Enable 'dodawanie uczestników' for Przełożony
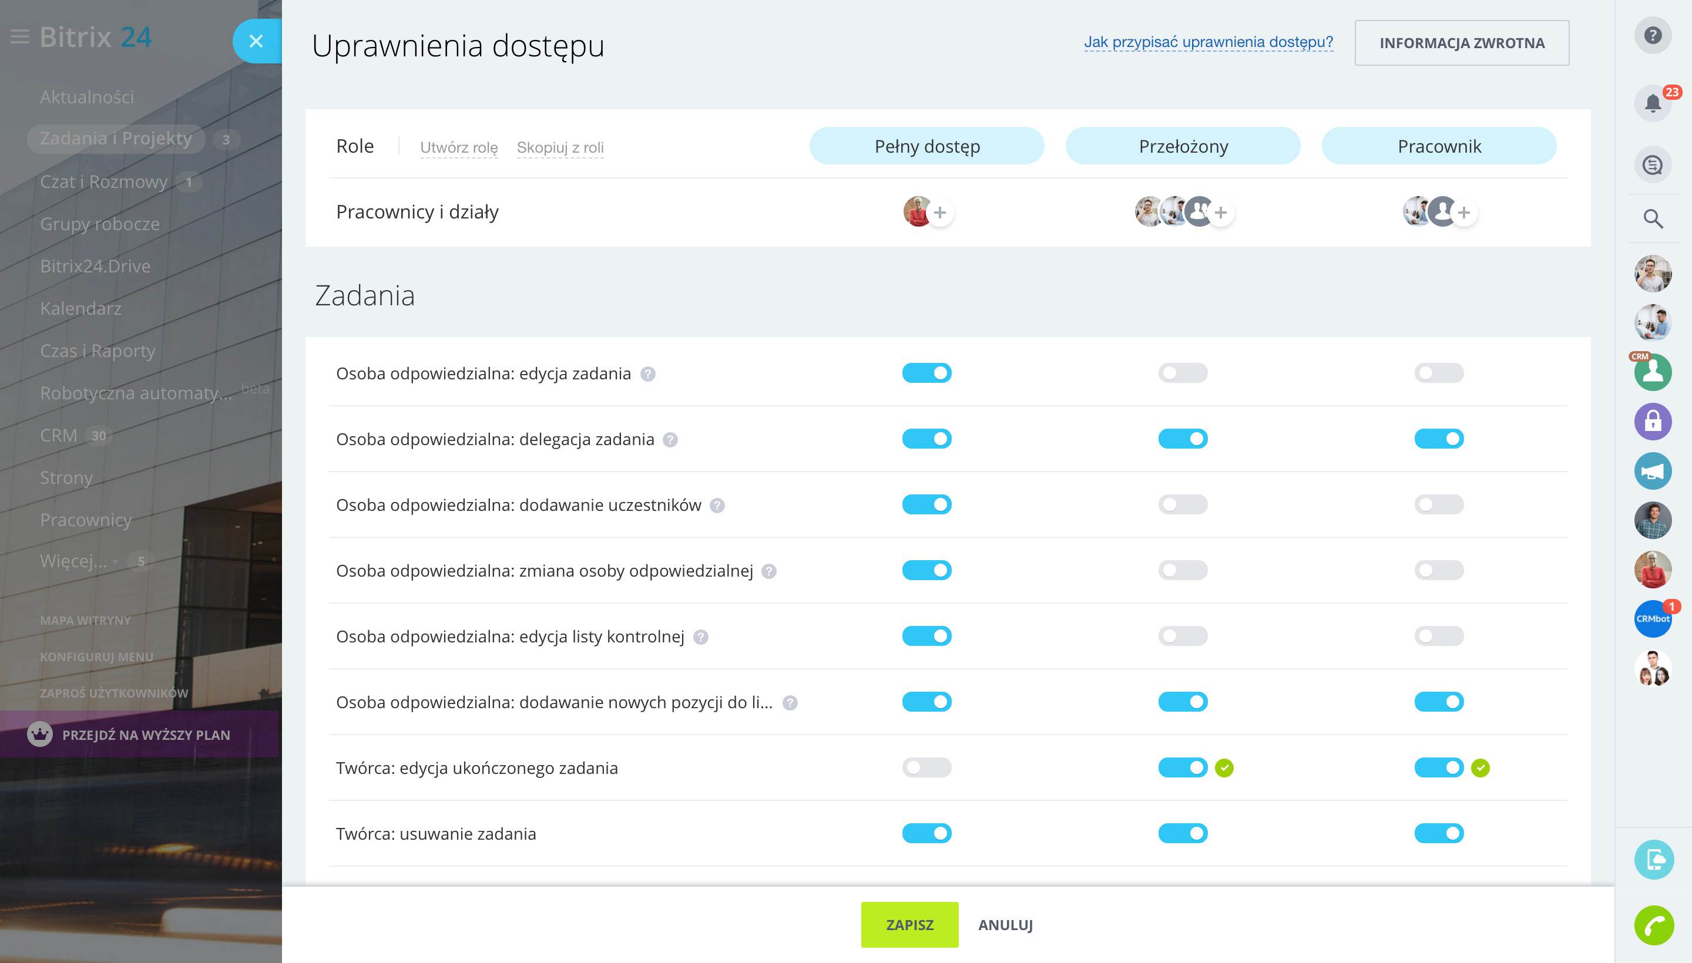The height and width of the screenshot is (963, 1692). pyautogui.click(x=1183, y=504)
